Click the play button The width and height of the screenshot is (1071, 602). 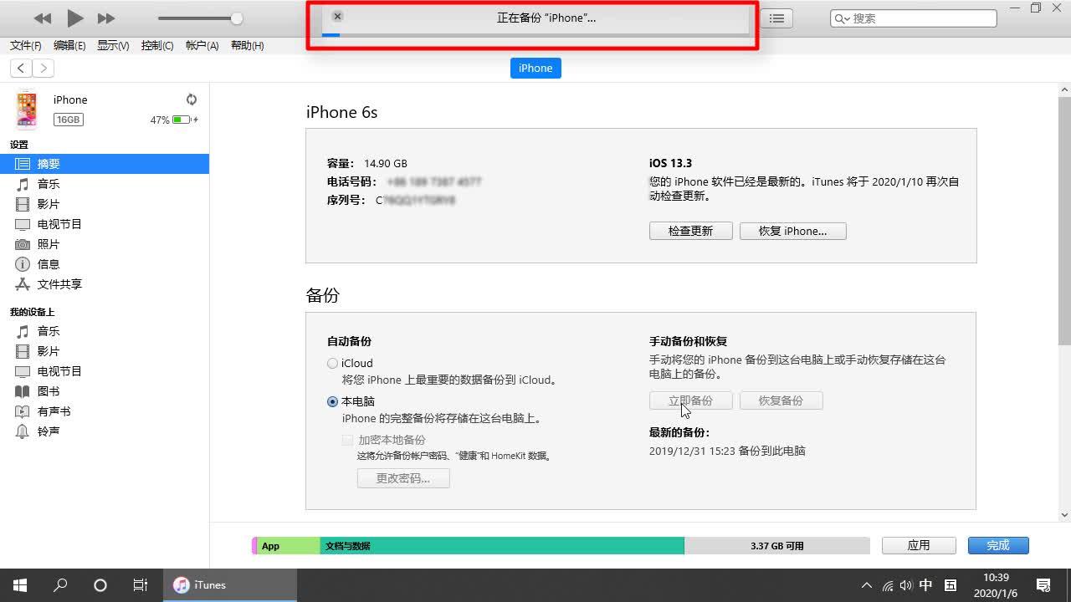[x=74, y=18]
